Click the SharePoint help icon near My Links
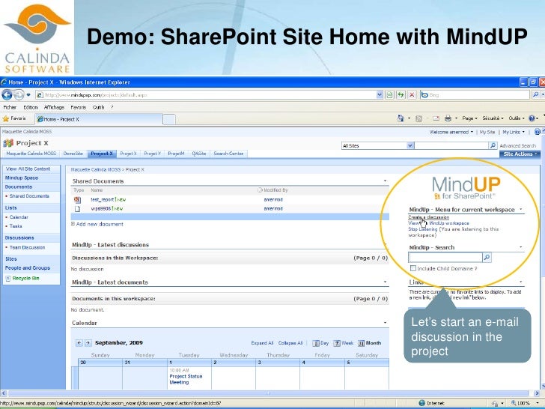The width and height of the screenshot is (545, 409). (538, 132)
